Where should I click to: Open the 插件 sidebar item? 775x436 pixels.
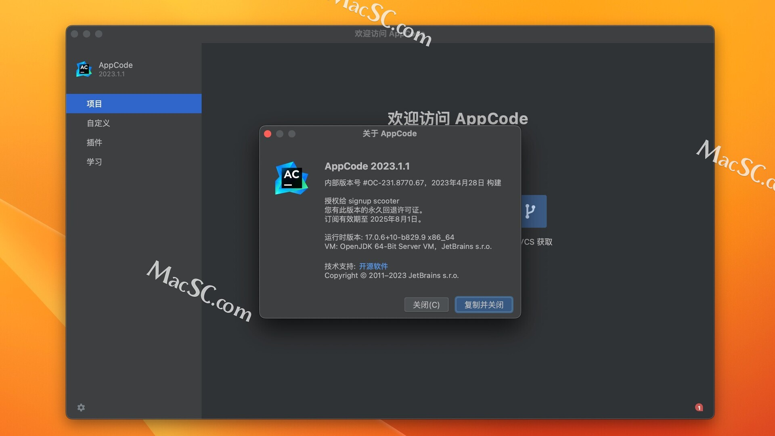pos(134,143)
